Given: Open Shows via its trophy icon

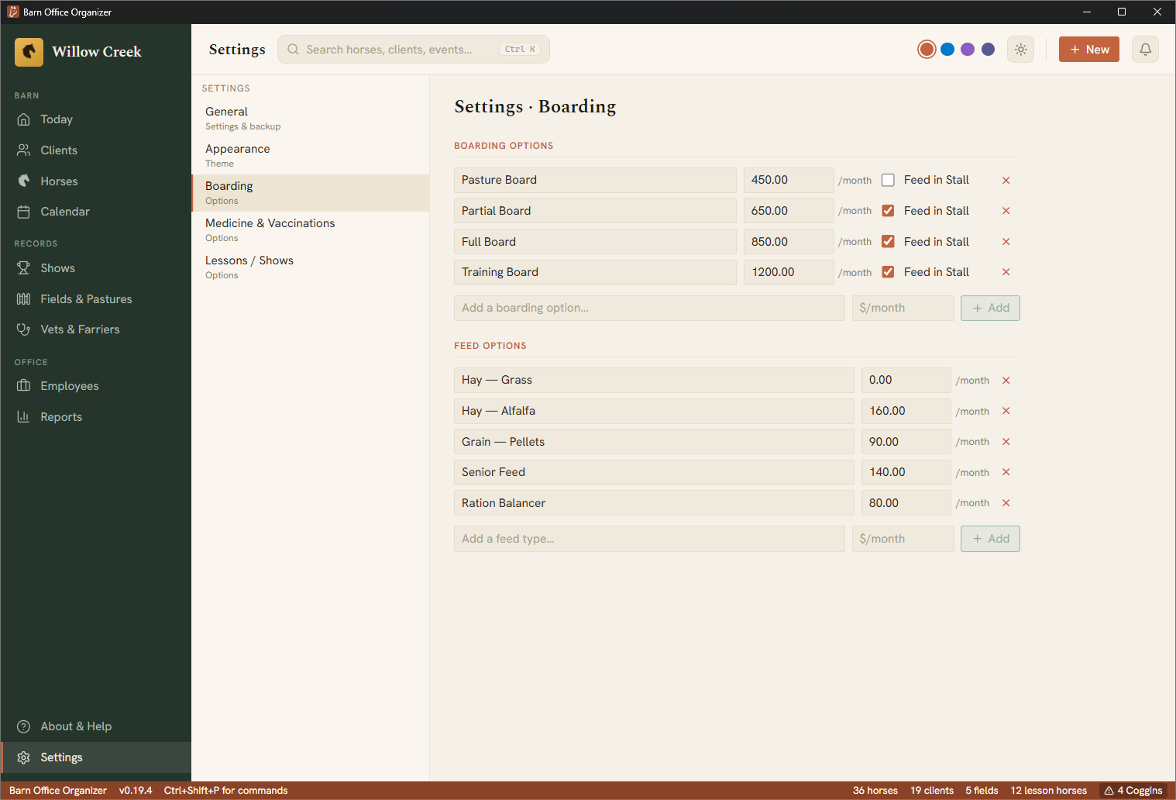Looking at the screenshot, I should pyautogui.click(x=24, y=268).
